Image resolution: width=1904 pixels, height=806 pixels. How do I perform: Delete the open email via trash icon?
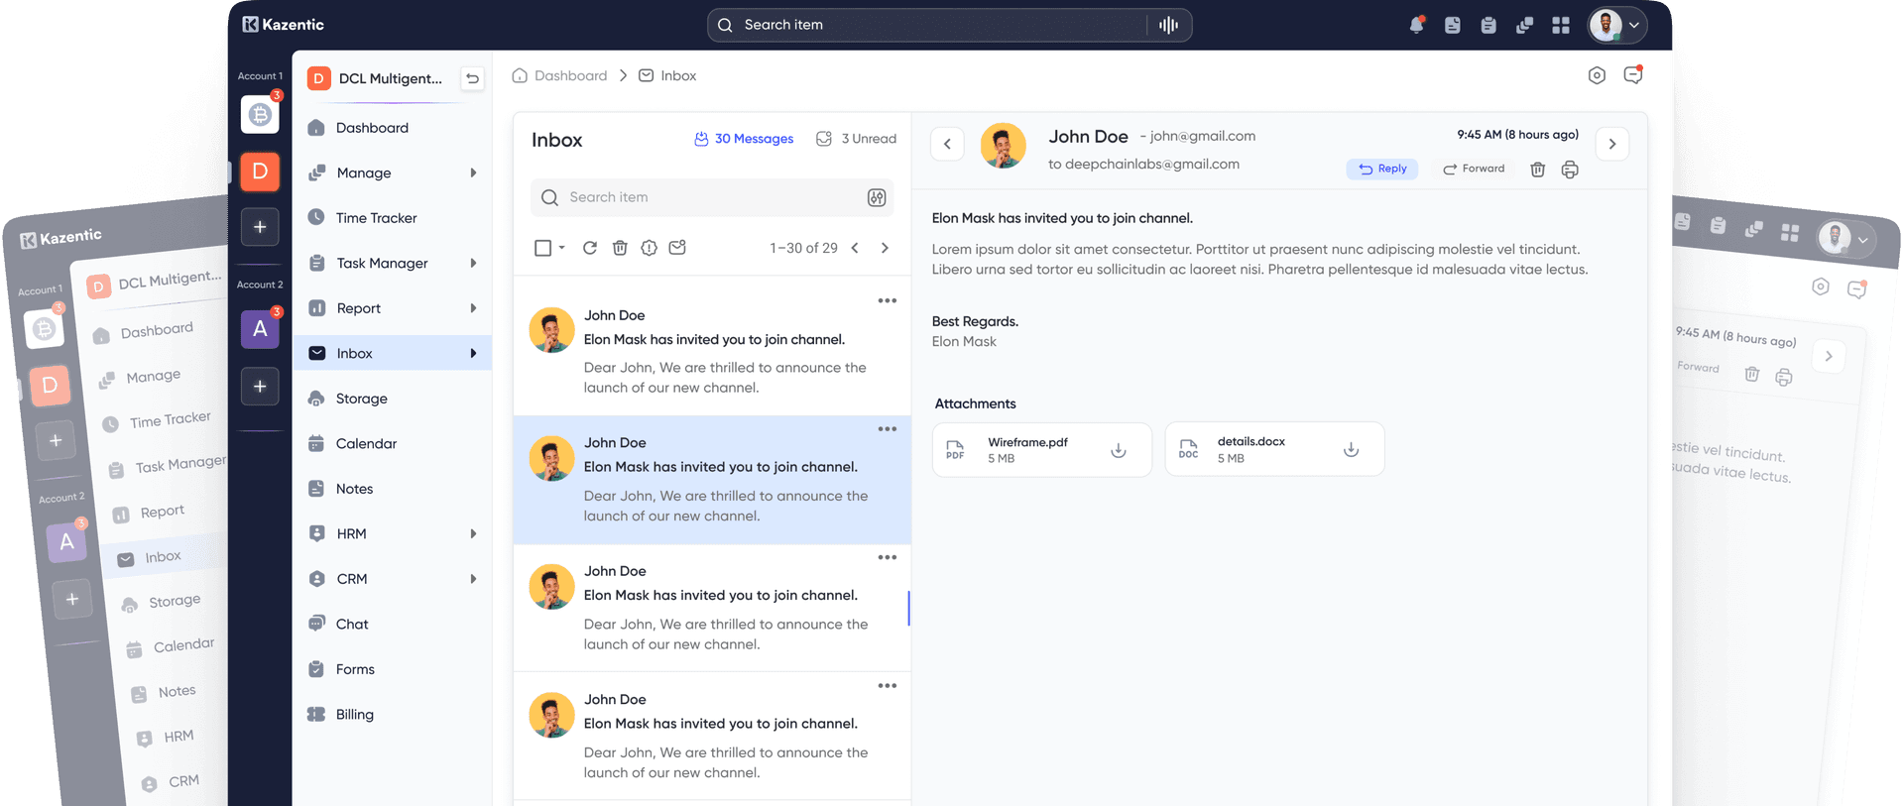tap(1538, 170)
